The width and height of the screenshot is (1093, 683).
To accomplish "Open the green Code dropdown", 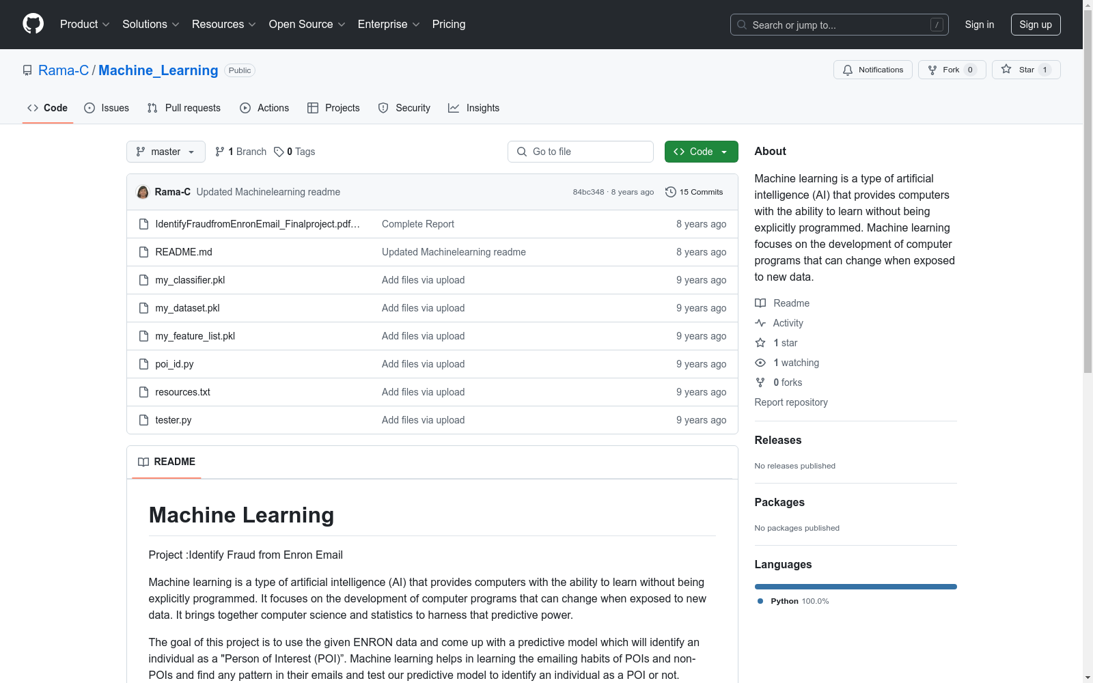I will 701,152.
